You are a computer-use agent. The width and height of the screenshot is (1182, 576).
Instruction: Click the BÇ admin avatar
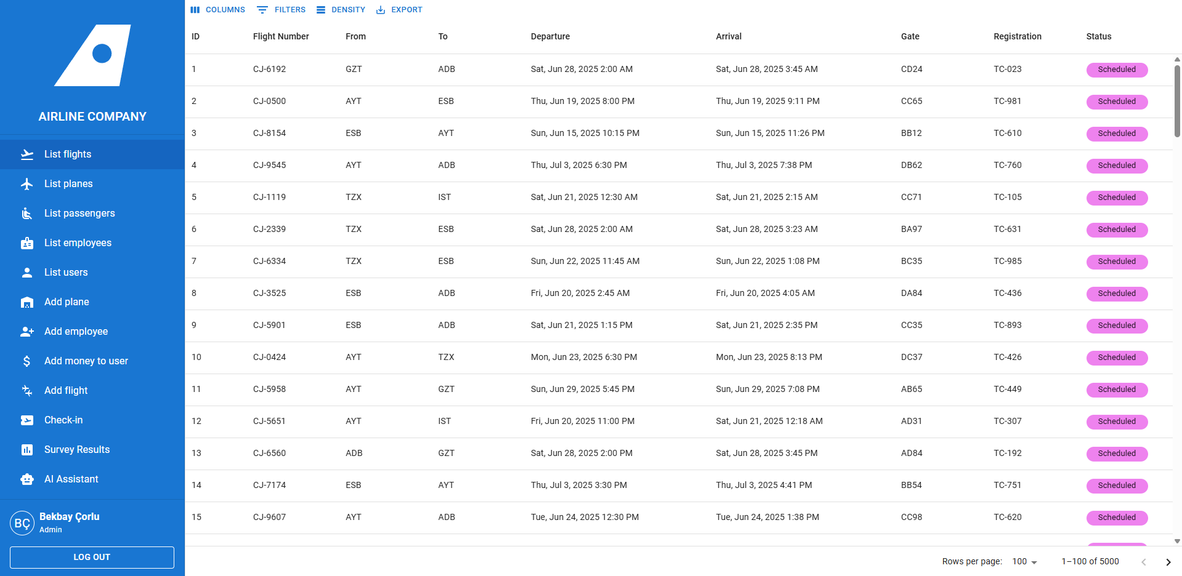tap(23, 522)
